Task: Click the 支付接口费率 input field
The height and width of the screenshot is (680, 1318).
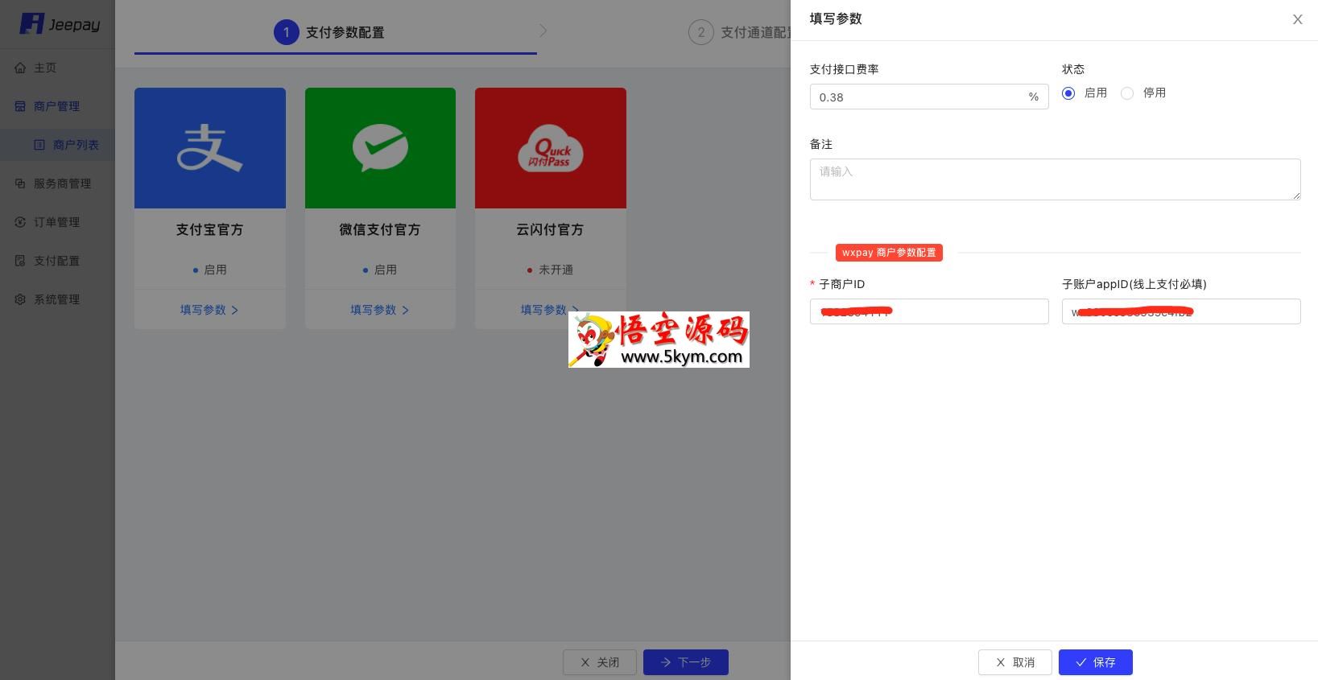Action: (x=929, y=97)
